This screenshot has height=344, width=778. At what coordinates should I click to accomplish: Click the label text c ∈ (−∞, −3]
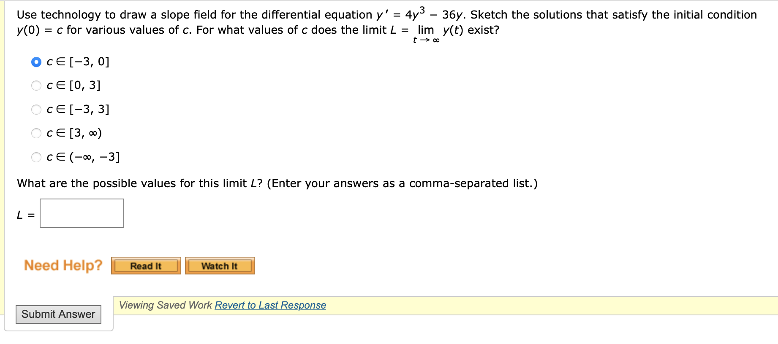[83, 156]
